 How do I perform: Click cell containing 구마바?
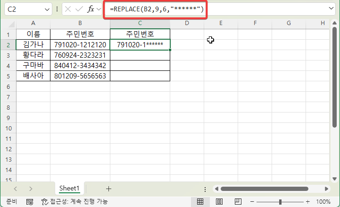point(33,66)
